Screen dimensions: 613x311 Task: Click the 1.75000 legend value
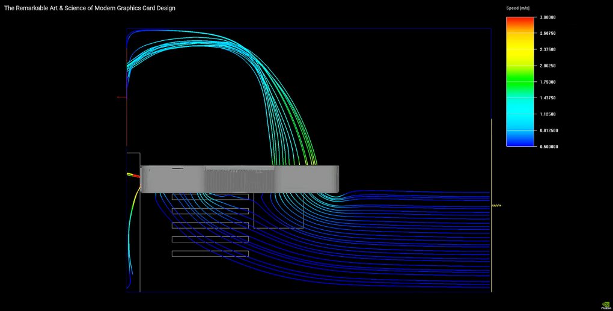point(547,82)
